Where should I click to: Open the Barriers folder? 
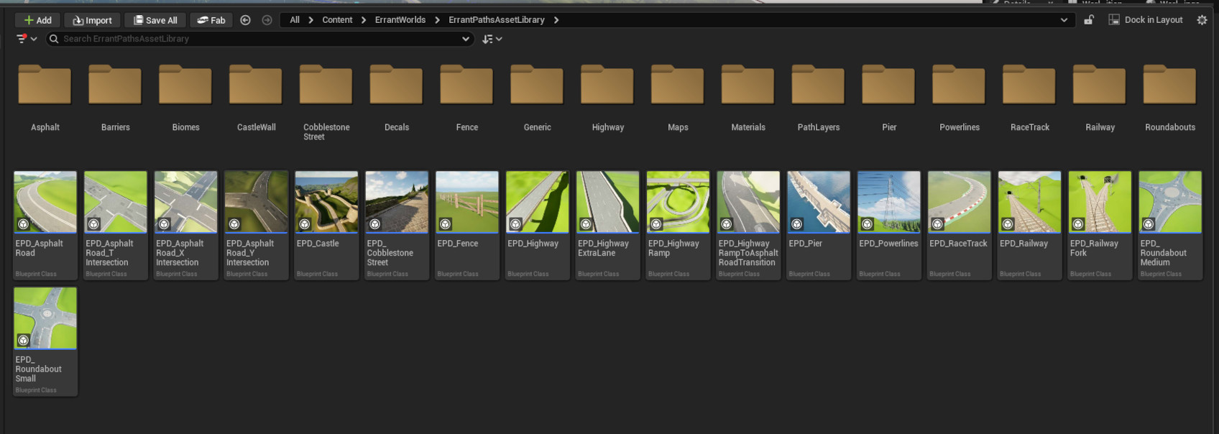[x=115, y=85]
